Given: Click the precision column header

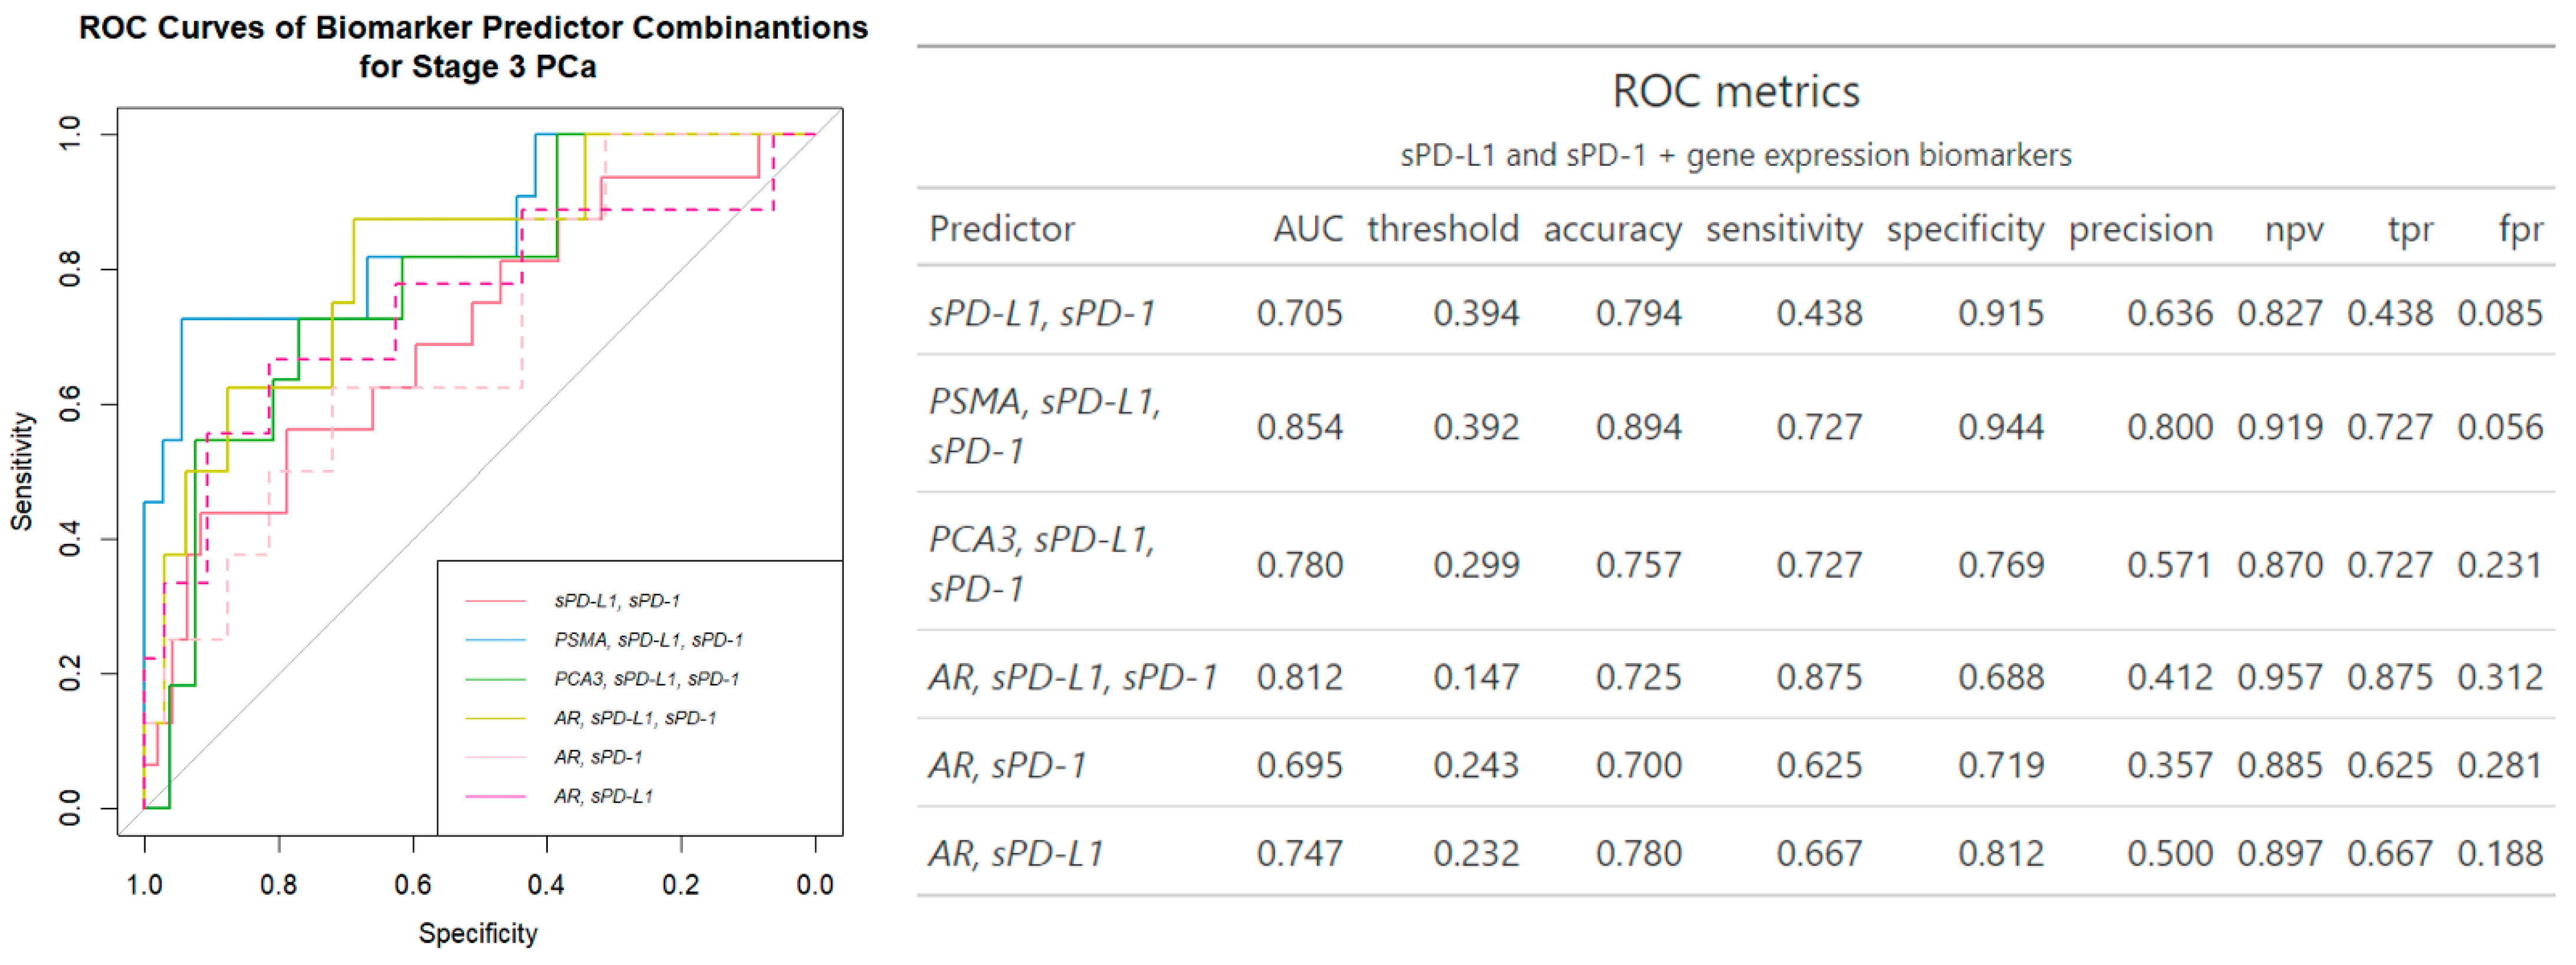Looking at the screenshot, I should tap(2140, 229).
